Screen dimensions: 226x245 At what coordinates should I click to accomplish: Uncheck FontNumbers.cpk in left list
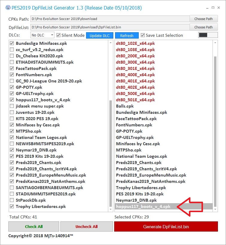tap(12, 75)
